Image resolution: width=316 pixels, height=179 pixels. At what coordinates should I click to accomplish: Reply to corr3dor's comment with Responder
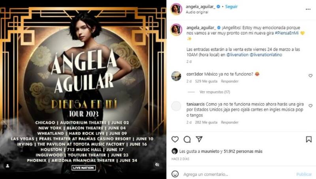click(x=229, y=81)
